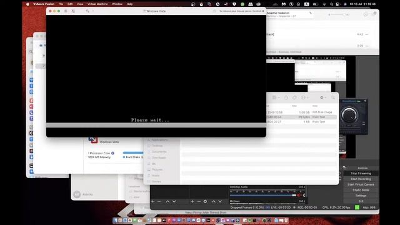Toggle Start Virtual Camera in OBS
400x225 pixels.
tap(361, 184)
